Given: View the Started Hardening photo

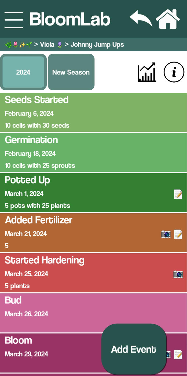Looking at the screenshot, I should tap(178, 274).
